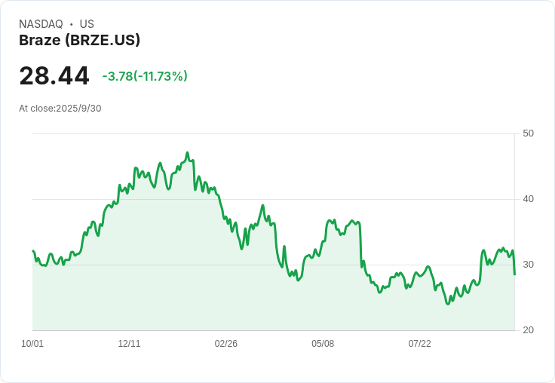Viewport: 555px width, 383px height.
Task: Pick the 02/26 date label
Action: [225, 344]
